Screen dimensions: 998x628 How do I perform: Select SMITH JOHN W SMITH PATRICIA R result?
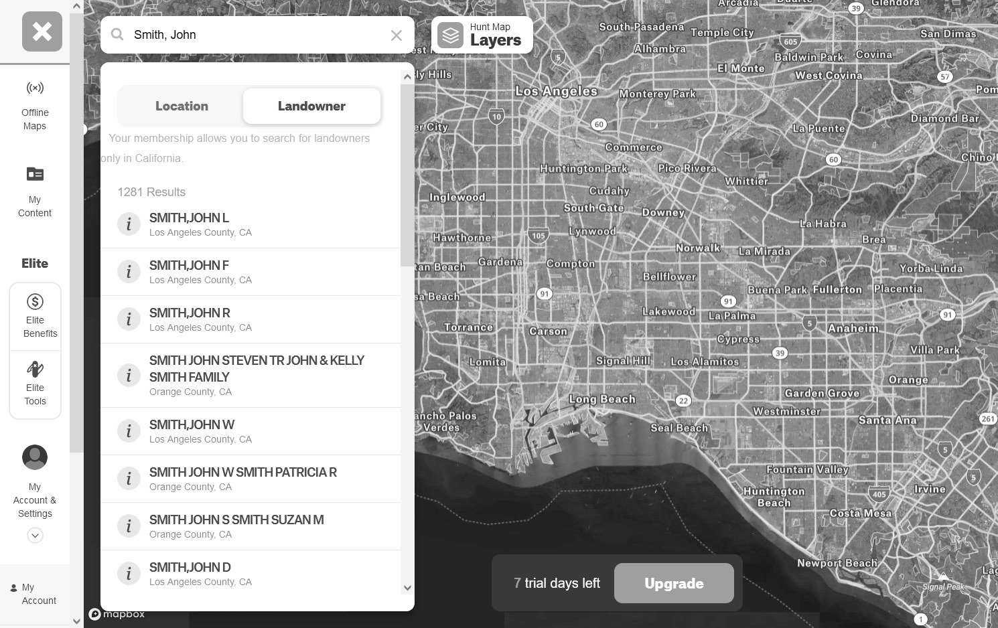243,479
